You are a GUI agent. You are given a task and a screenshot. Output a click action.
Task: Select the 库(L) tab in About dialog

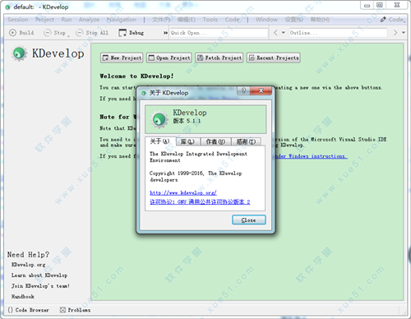click(188, 141)
